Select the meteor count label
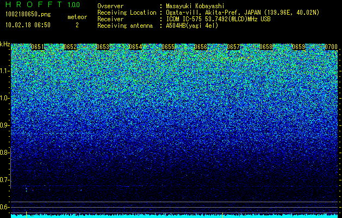 point(77,17)
